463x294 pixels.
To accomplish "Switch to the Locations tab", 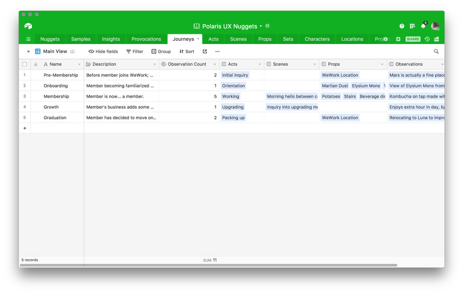I will coord(352,39).
